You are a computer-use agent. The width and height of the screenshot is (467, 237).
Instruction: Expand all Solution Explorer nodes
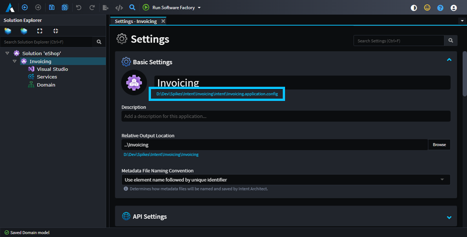coord(40,31)
